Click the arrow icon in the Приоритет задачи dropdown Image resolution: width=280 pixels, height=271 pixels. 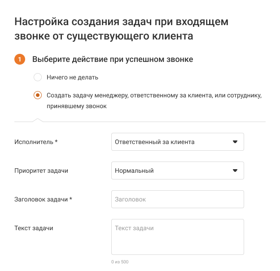[x=235, y=170]
